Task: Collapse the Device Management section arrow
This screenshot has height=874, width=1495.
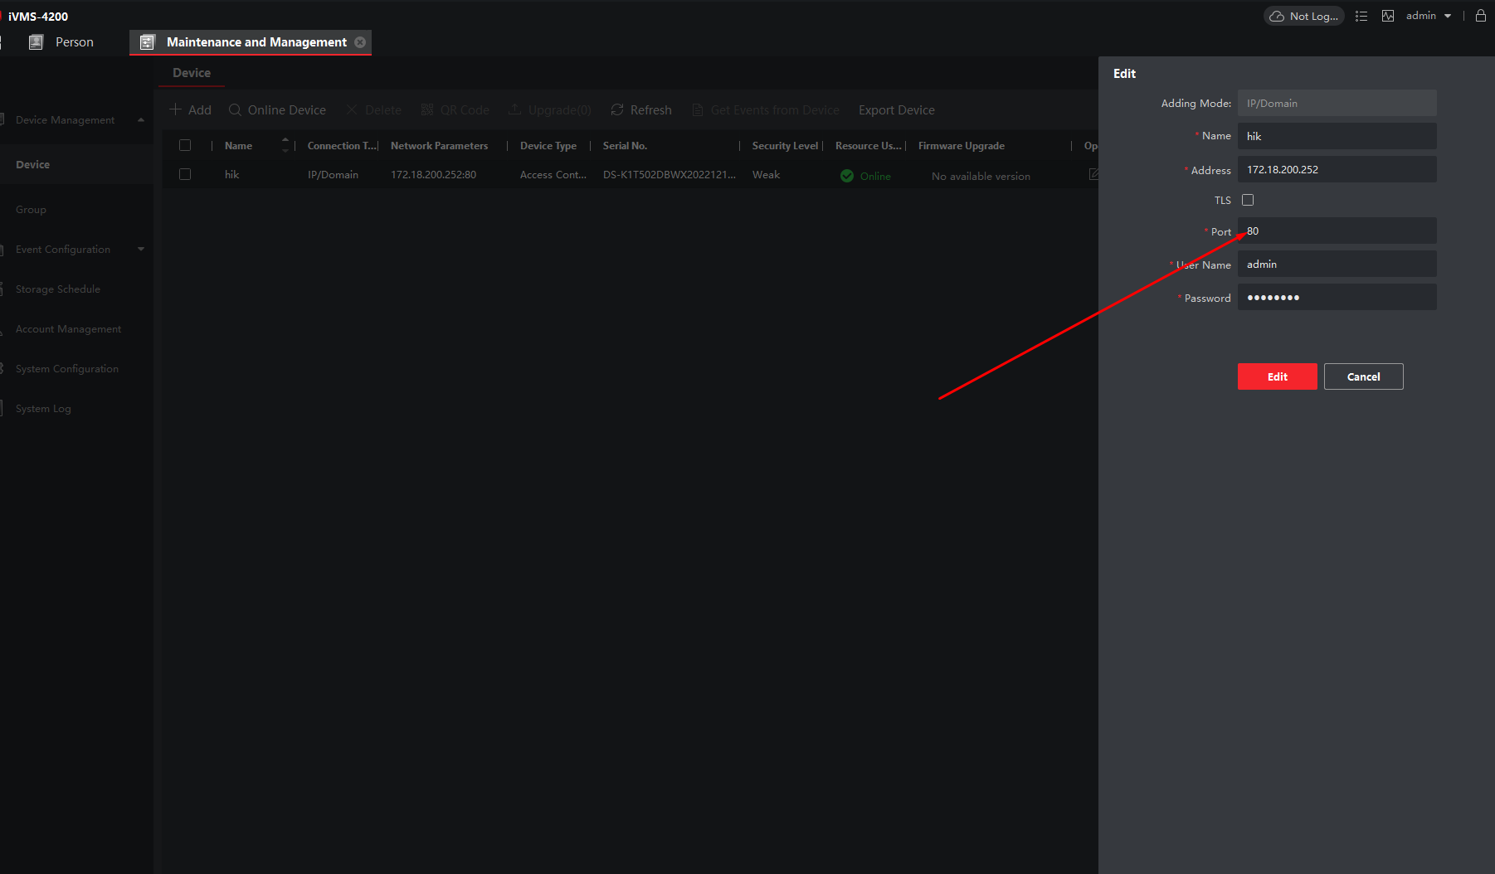Action: click(141, 119)
